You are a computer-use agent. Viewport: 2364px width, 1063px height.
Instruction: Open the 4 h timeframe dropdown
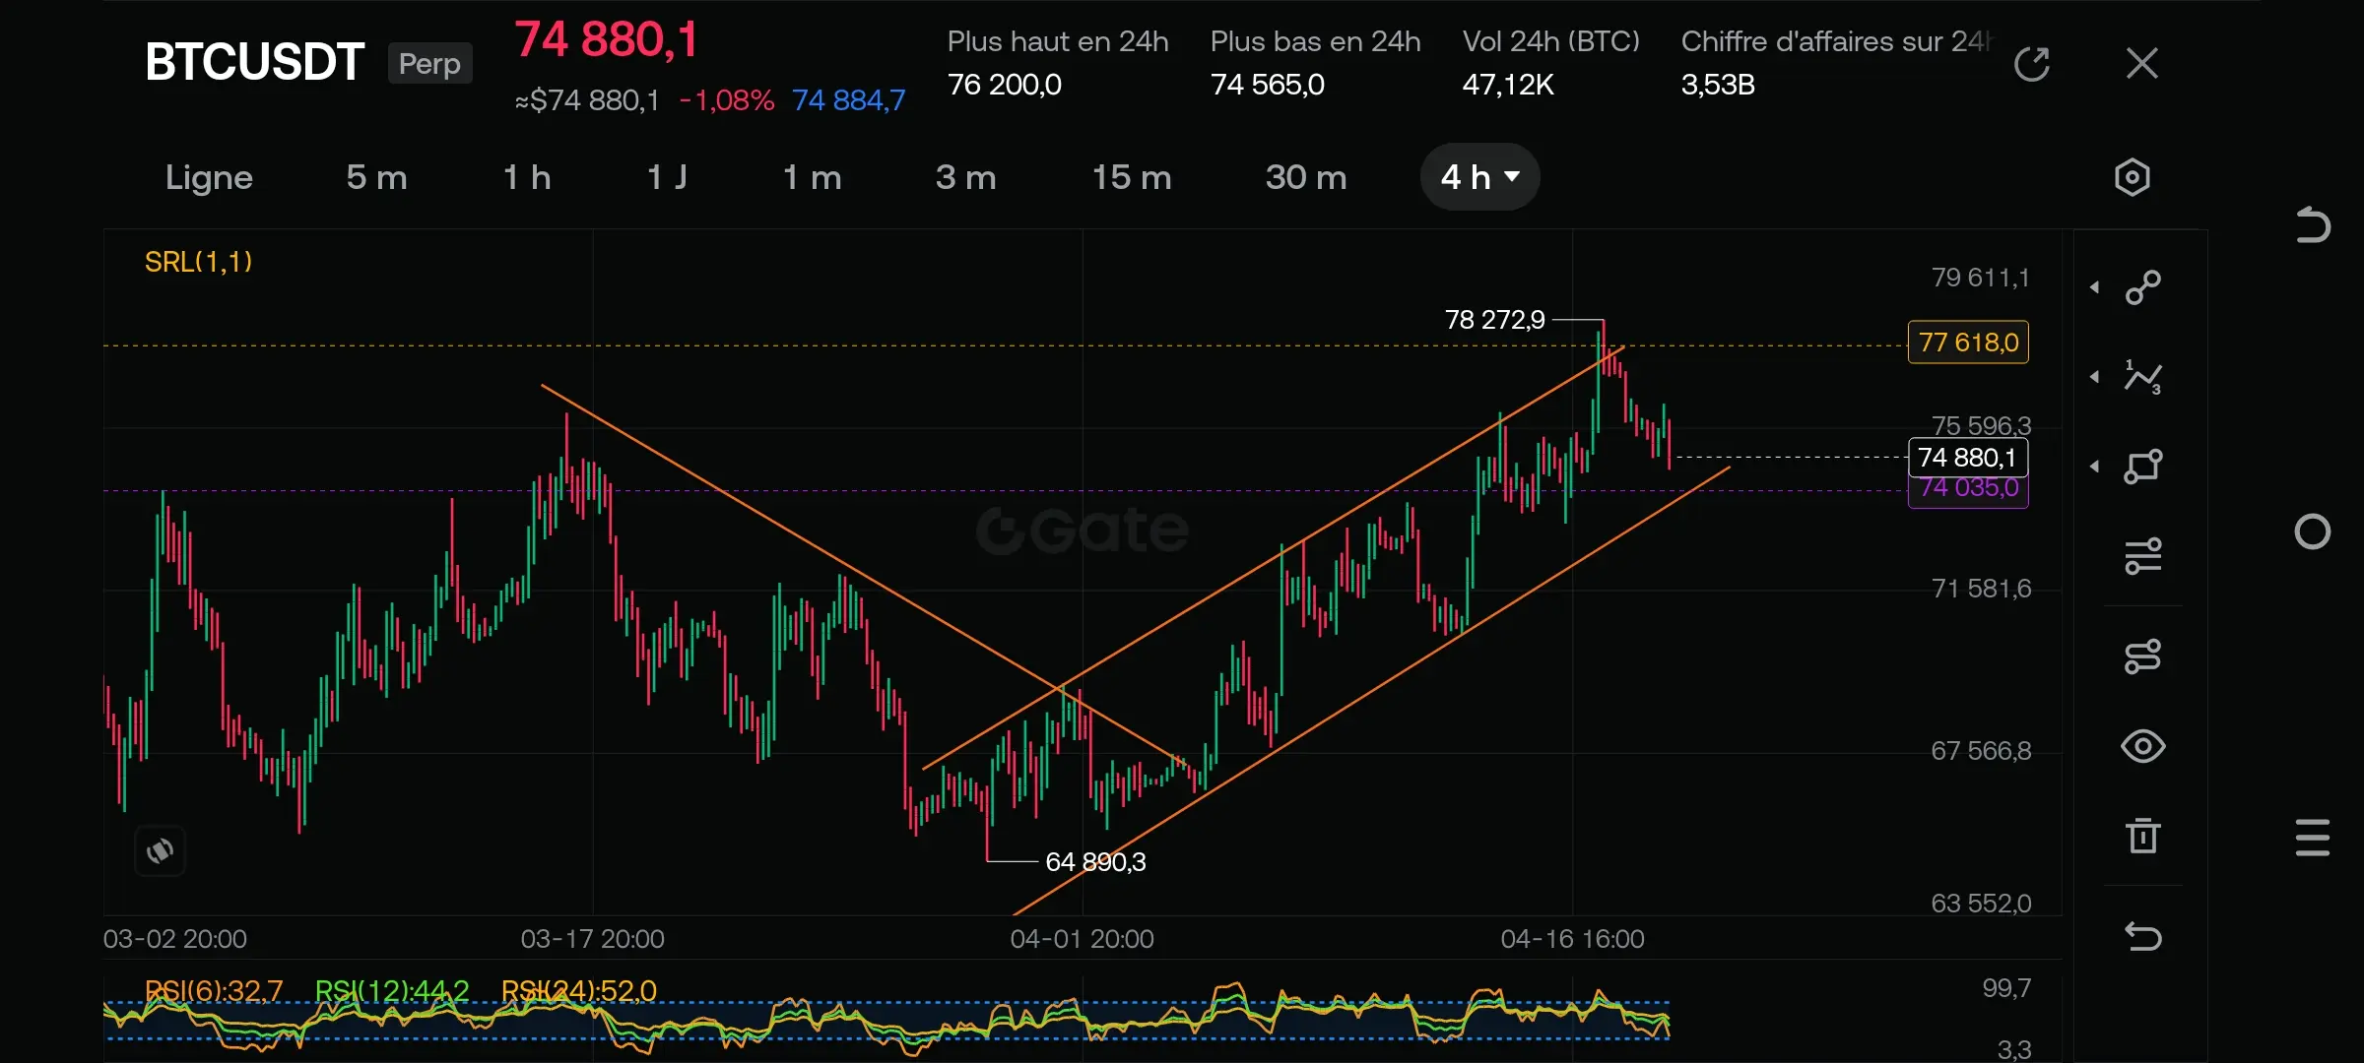pos(1479,177)
